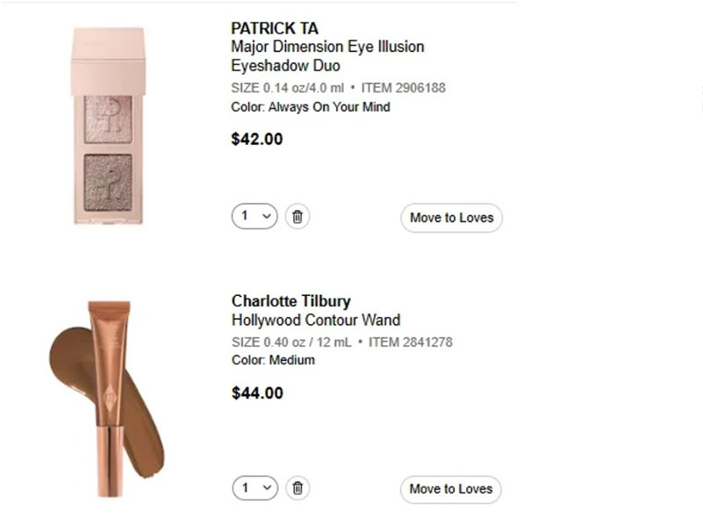Remove Charlotte Tilbury Contour Wand via trash icon

coord(298,488)
